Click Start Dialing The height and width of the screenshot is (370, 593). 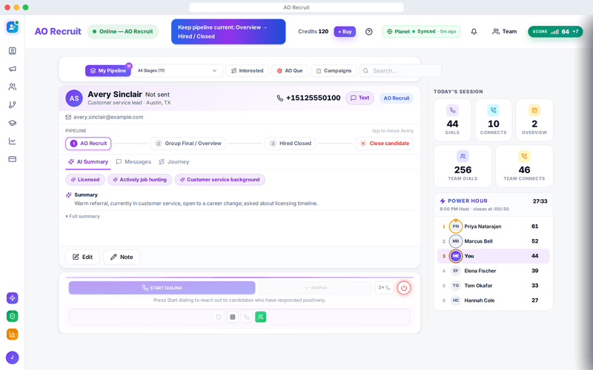(x=162, y=288)
